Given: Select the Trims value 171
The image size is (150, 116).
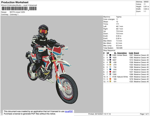Looking at the screenshot, I should 117,24.
